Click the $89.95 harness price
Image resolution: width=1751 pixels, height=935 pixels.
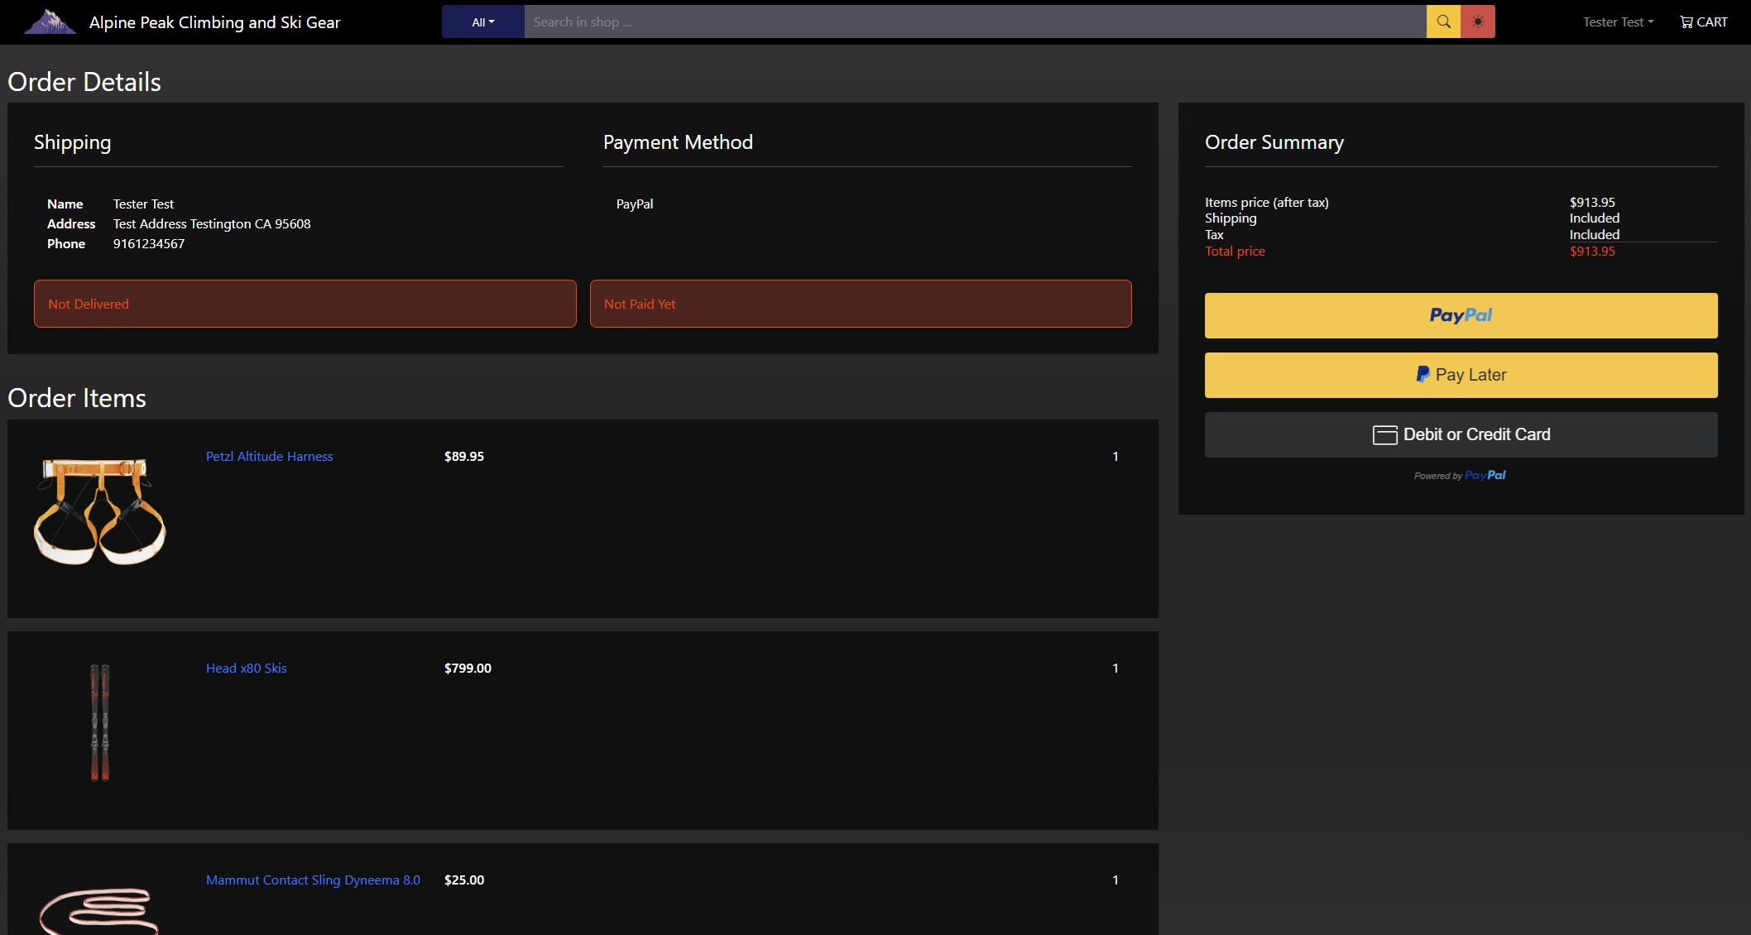[464, 457]
